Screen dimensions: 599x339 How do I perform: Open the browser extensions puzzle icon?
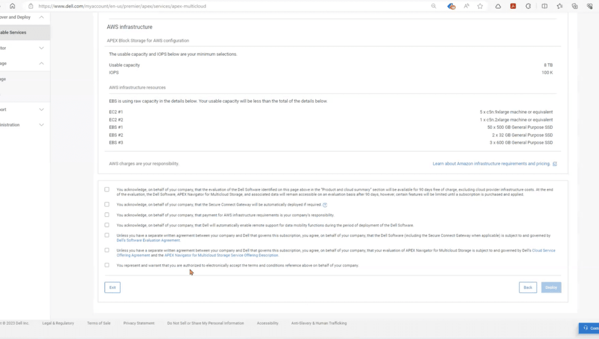(528, 6)
